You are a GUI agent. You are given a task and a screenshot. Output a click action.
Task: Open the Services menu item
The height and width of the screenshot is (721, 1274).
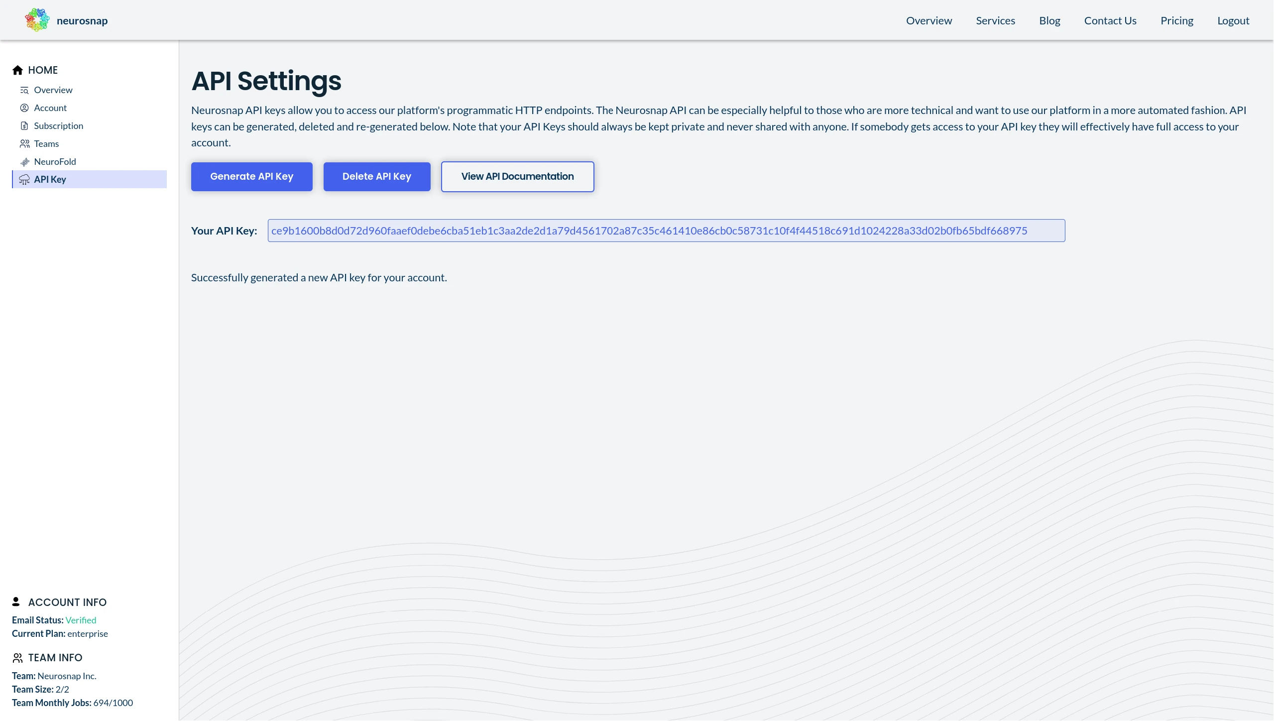pyautogui.click(x=996, y=20)
